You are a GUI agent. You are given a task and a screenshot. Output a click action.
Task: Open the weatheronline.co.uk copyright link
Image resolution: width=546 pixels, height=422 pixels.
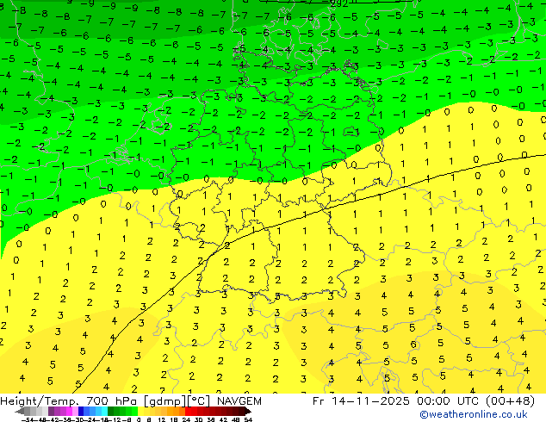point(473,414)
